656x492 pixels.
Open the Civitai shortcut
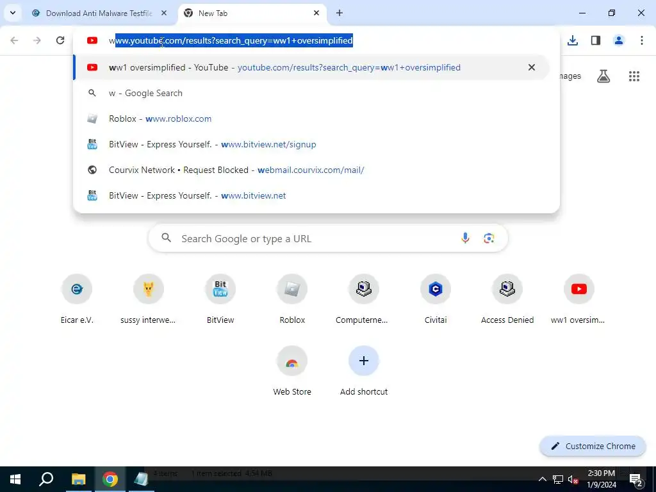436,300
